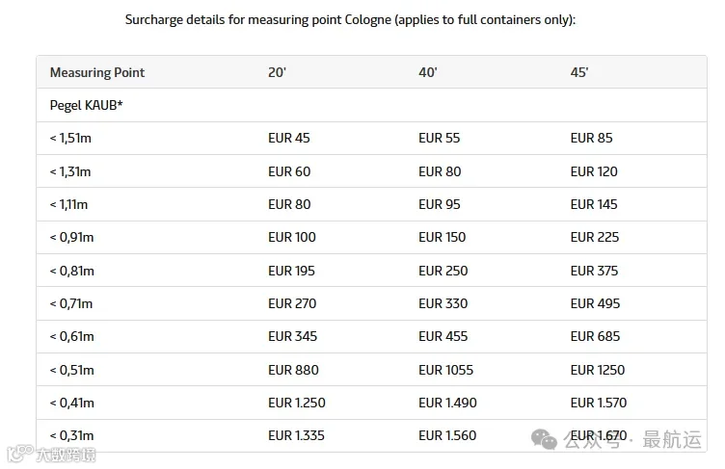Click the < 1,51m row label

(70, 138)
